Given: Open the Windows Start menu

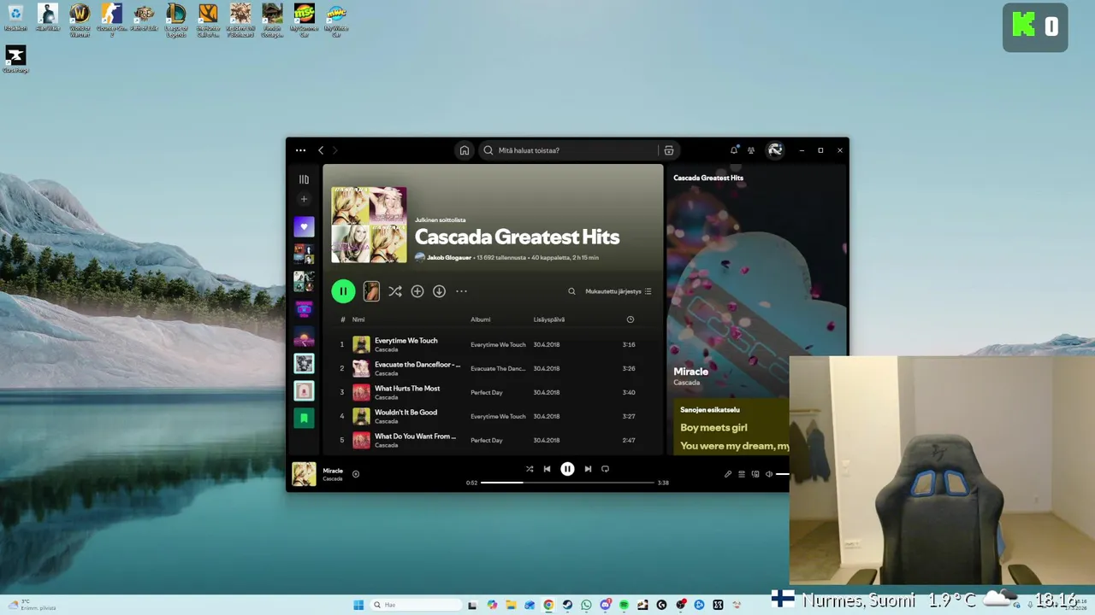Looking at the screenshot, I should (x=358, y=605).
